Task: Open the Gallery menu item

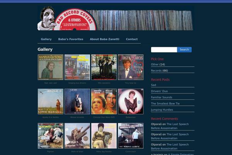Action: point(46,39)
